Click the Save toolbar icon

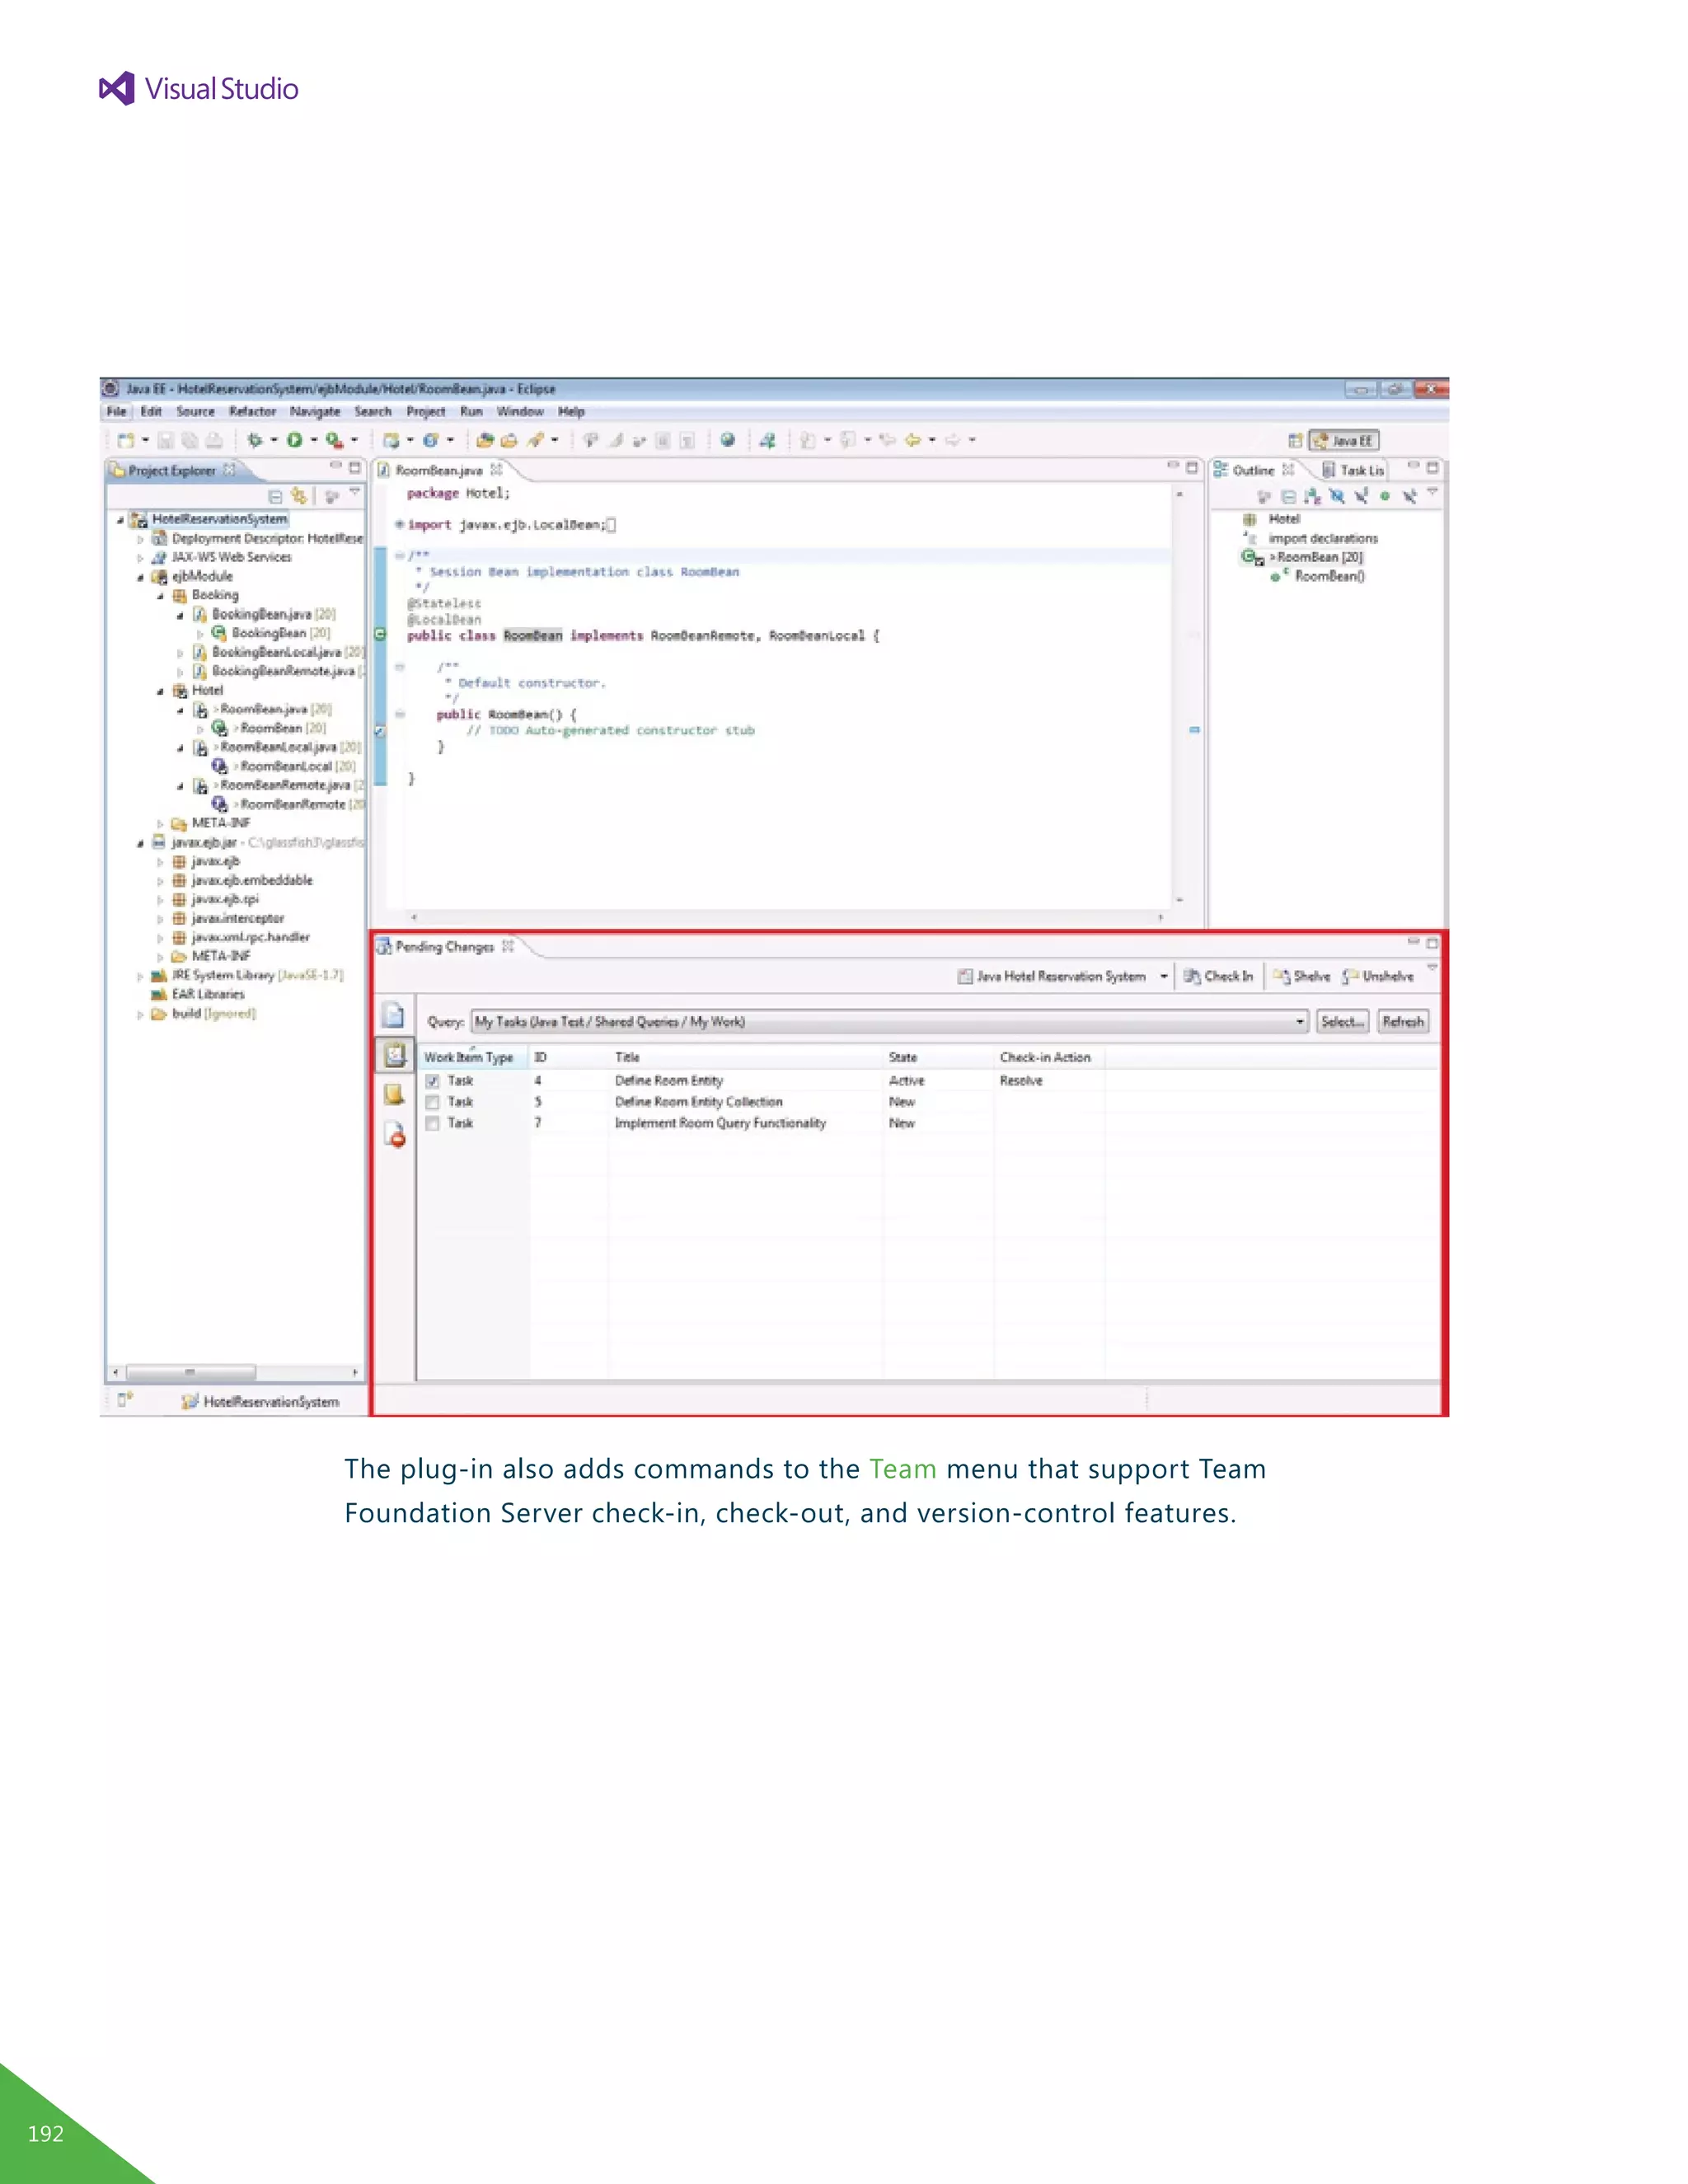[166, 440]
